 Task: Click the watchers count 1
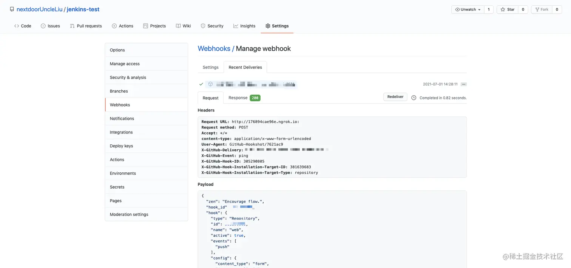(x=489, y=9)
